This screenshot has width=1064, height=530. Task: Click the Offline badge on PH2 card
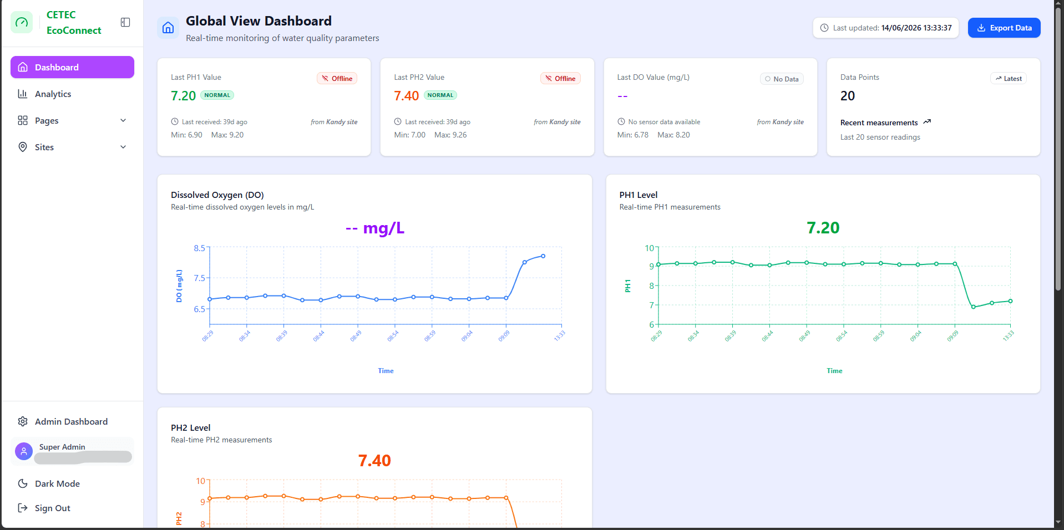560,78
